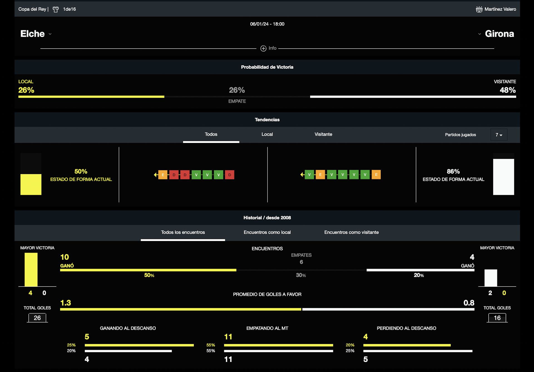The width and height of the screenshot is (534, 372).
Task: Click the yellow 50% ganó bar
Action: click(x=148, y=270)
